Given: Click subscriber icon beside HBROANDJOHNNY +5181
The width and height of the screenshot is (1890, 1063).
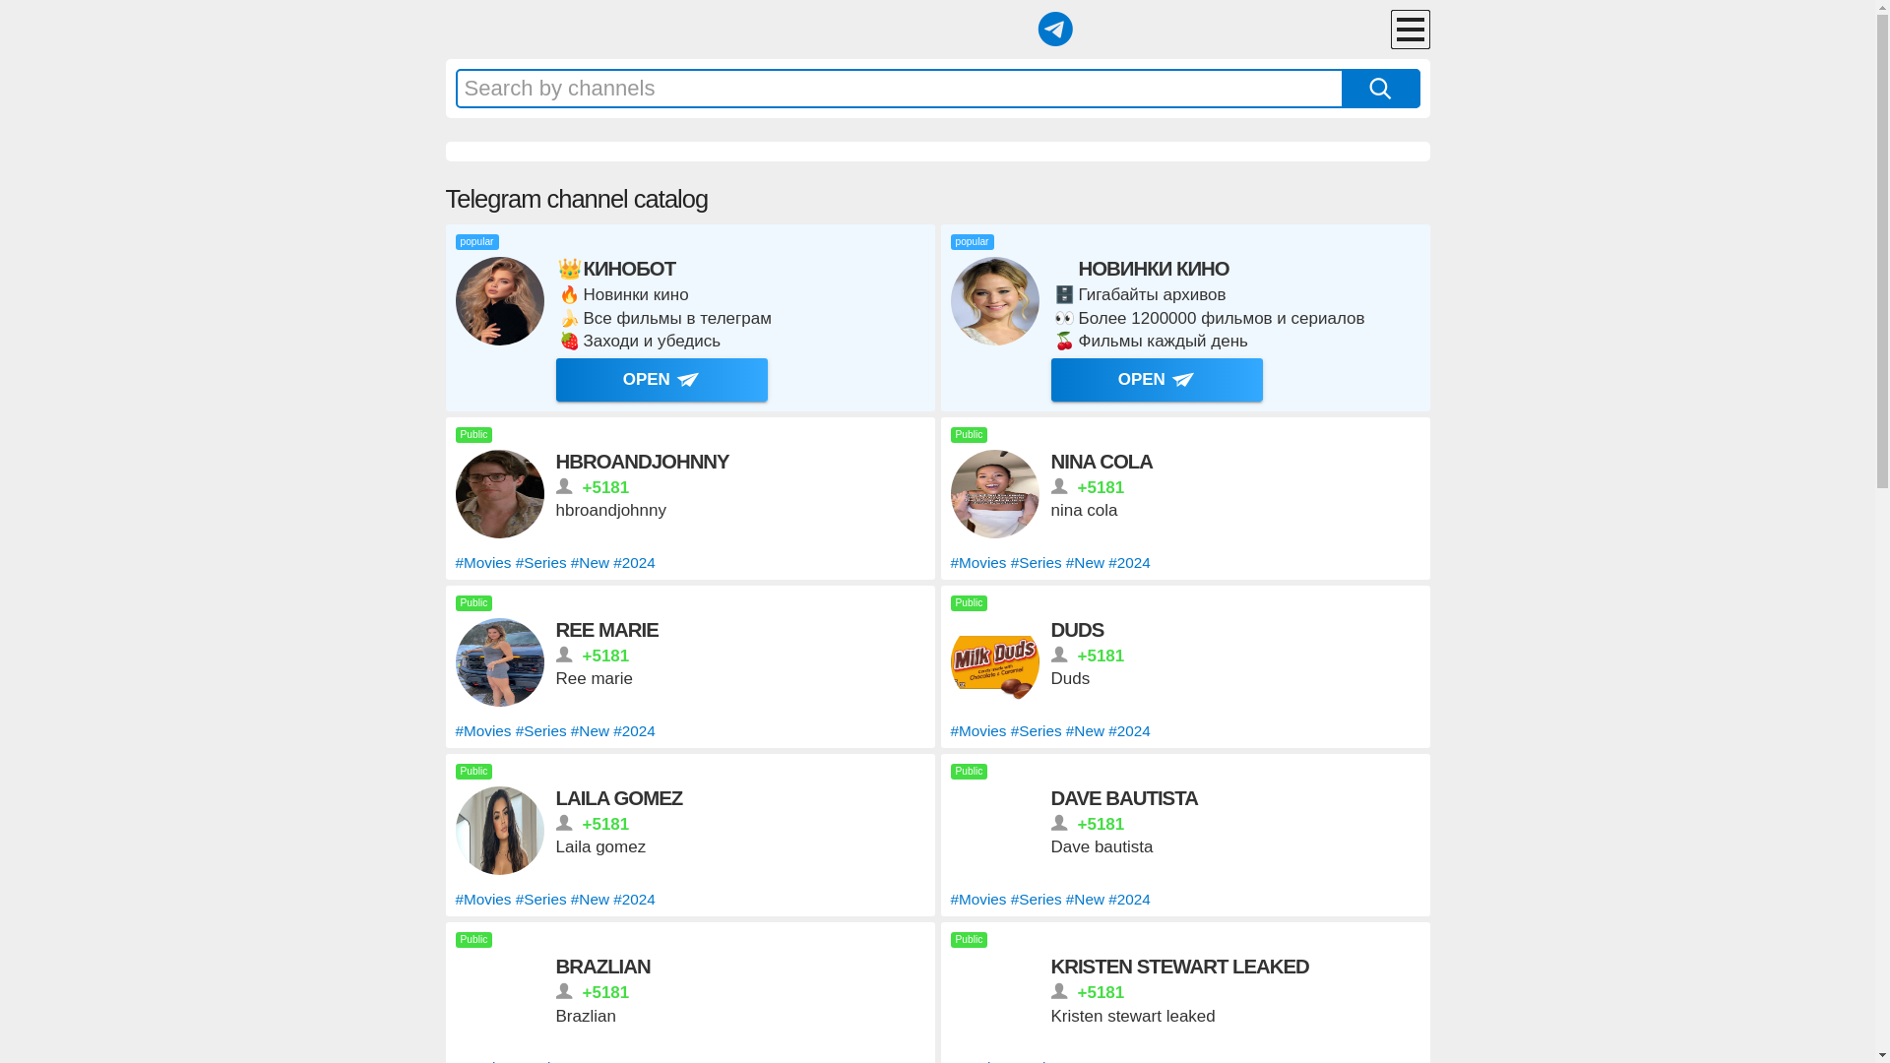Looking at the screenshot, I should pyautogui.click(x=564, y=486).
